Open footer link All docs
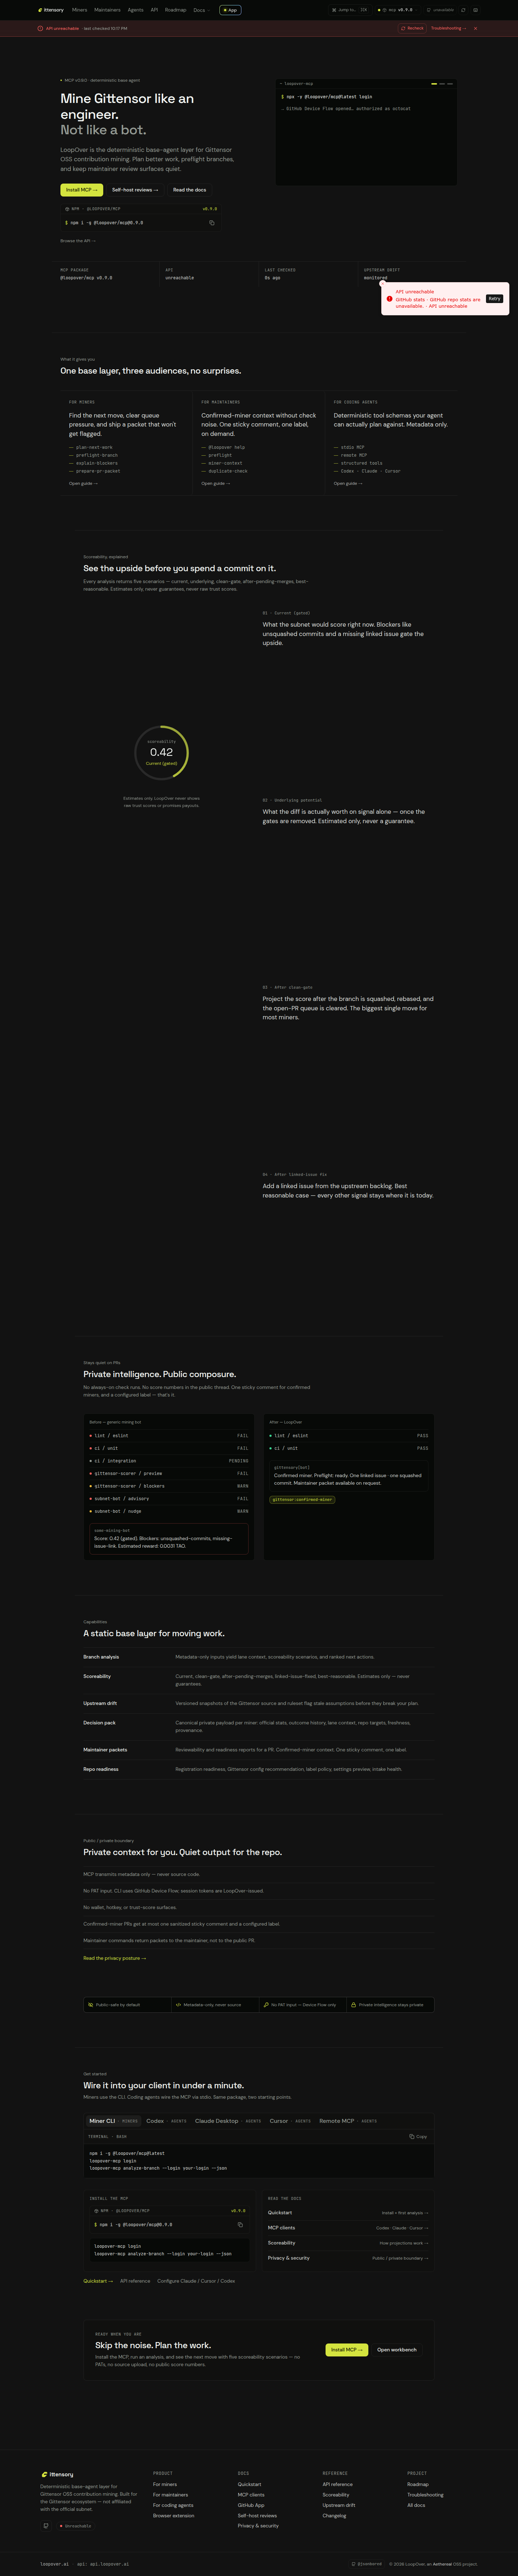518x2576 pixels. point(416,2505)
